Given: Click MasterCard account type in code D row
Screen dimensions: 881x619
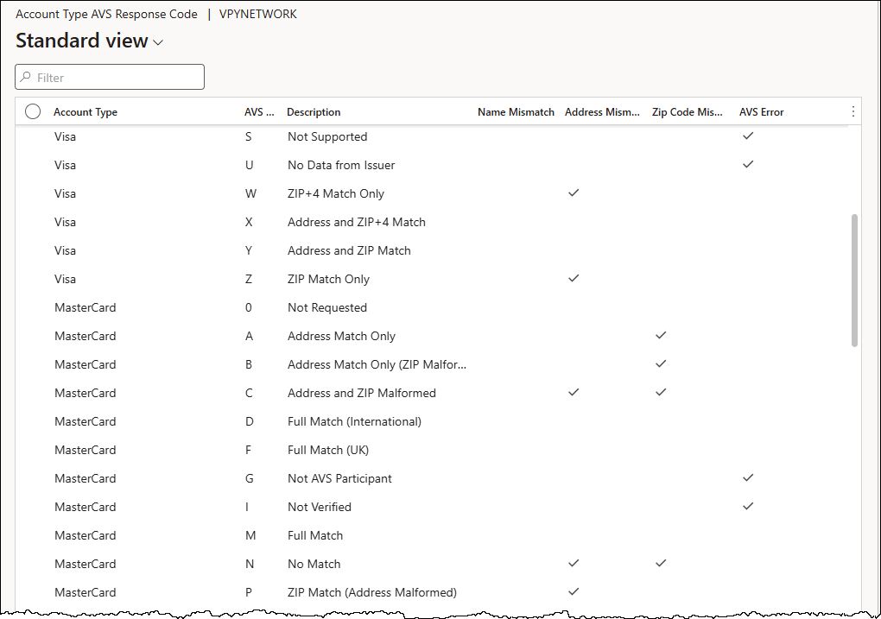Looking at the screenshot, I should pyautogui.click(x=86, y=421).
